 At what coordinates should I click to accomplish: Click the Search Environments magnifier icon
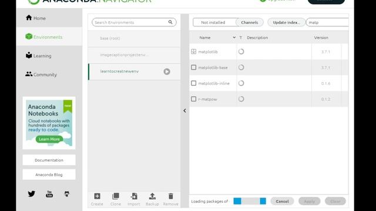tap(170, 22)
